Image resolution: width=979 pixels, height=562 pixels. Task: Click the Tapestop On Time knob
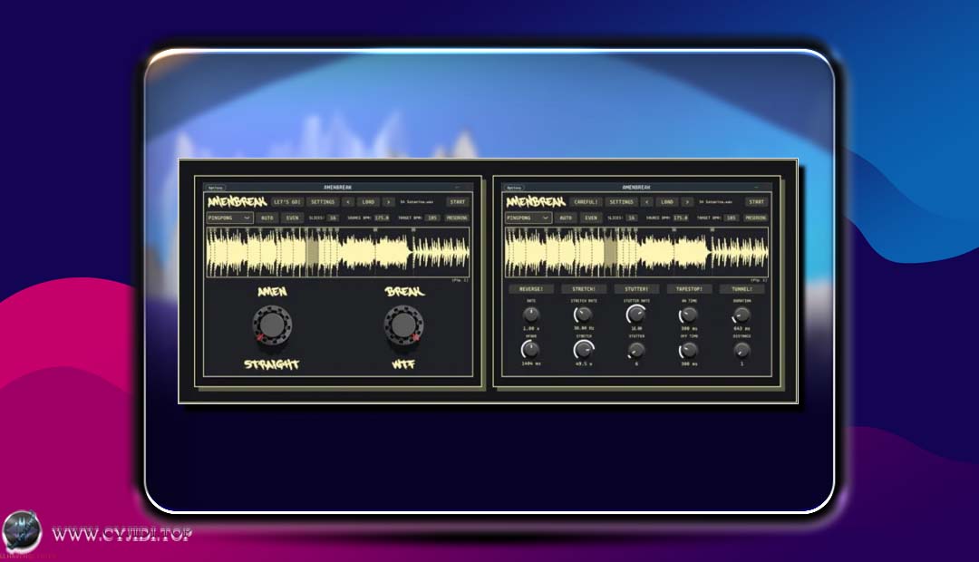click(x=689, y=315)
